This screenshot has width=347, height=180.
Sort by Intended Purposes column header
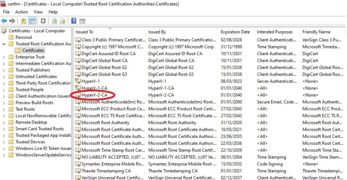click(277, 32)
